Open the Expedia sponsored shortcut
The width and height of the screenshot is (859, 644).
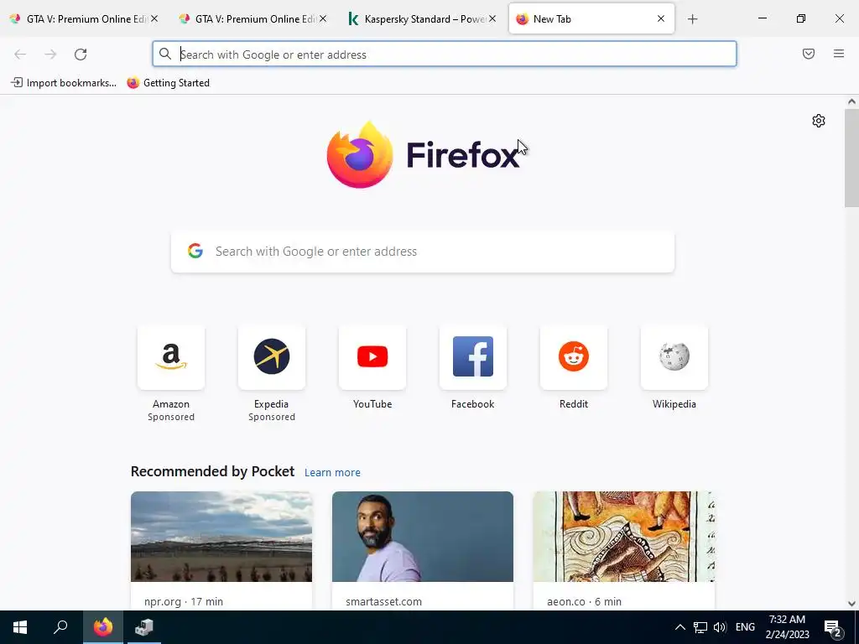pos(272,357)
